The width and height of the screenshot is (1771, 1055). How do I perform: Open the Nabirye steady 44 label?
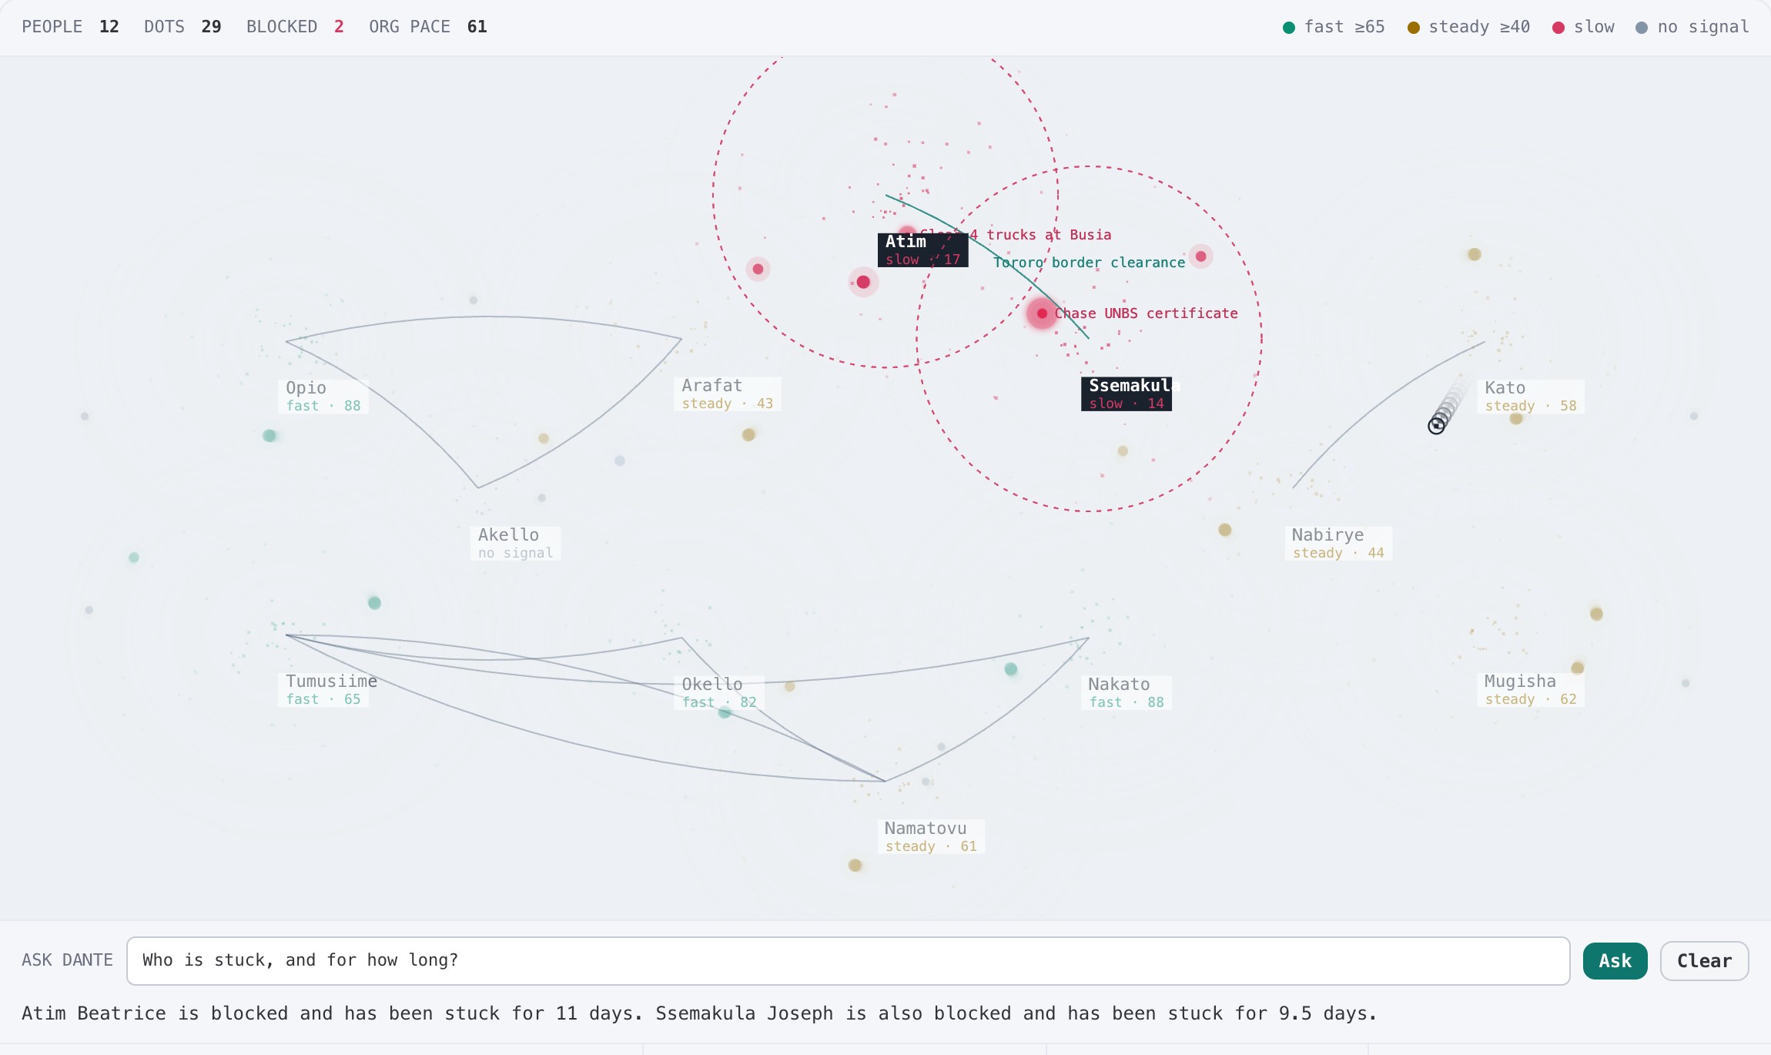tap(1337, 543)
